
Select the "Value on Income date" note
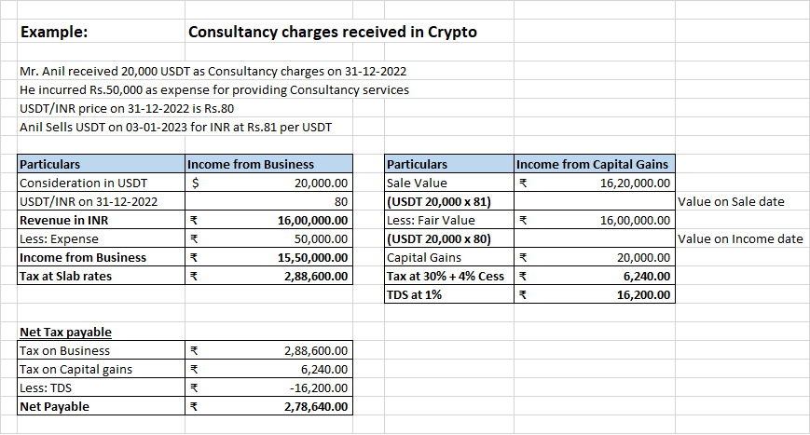(x=740, y=238)
